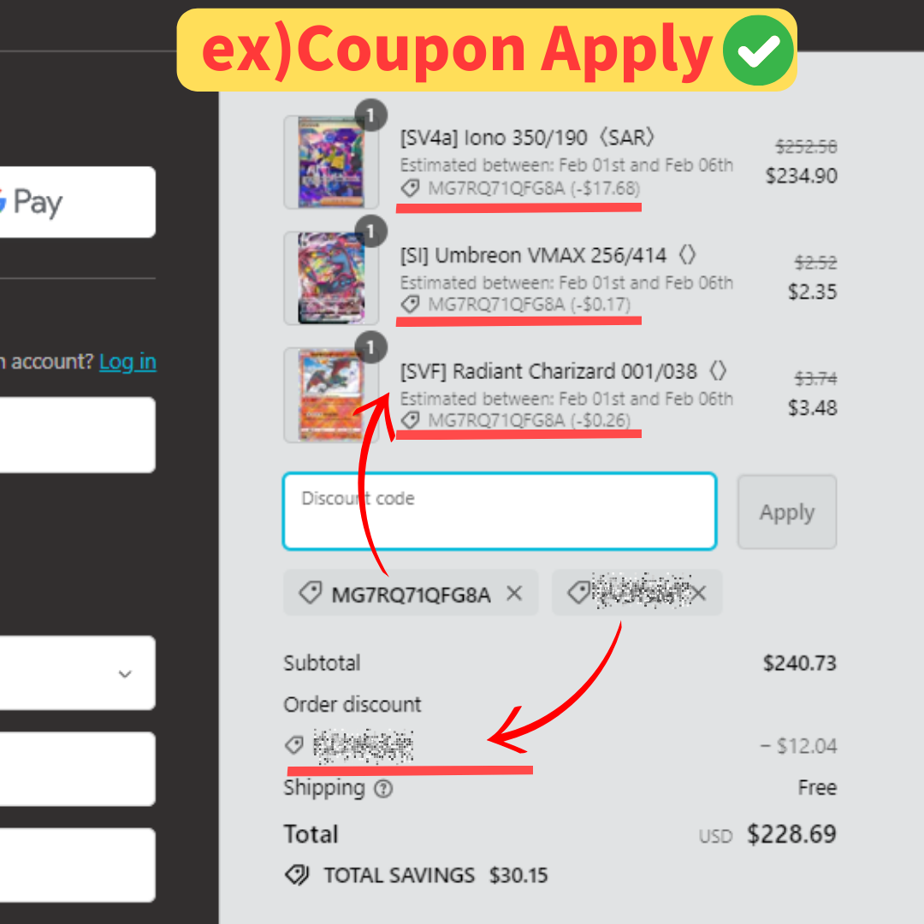
Task: Click the green checkmark in Coupon Apply banner
Action: click(758, 50)
